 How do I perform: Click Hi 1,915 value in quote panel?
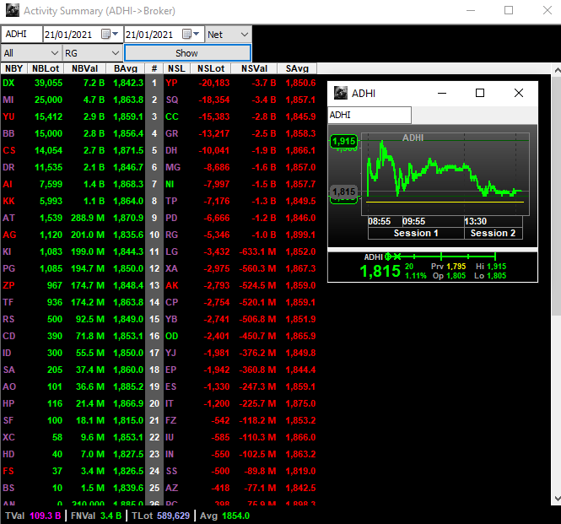click(x=497, y=267)
